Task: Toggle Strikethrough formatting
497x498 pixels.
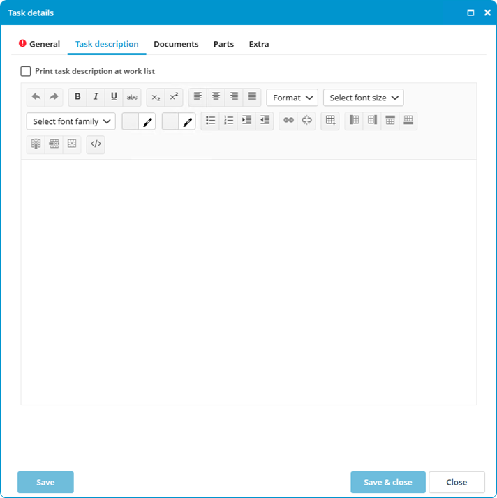Action: click(x=132, y=97)
